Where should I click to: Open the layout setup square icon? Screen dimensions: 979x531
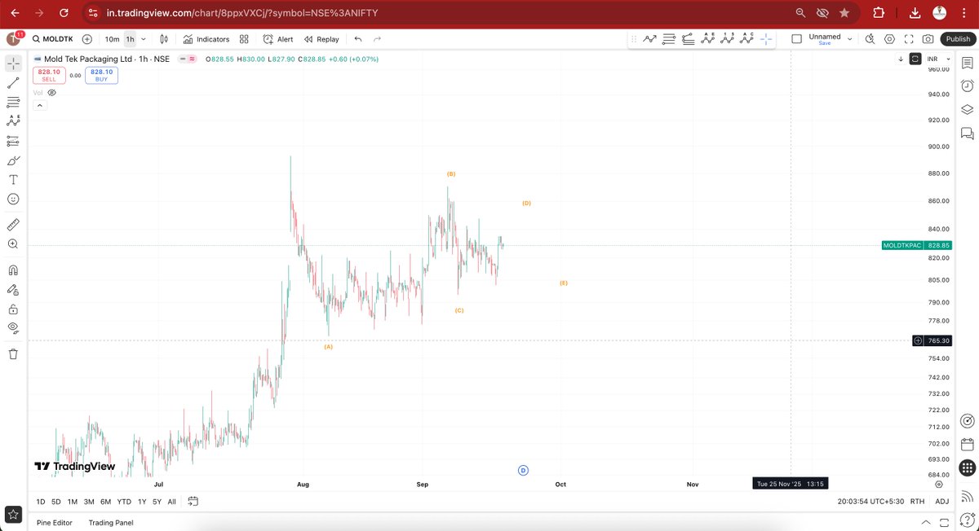(797, 38)
